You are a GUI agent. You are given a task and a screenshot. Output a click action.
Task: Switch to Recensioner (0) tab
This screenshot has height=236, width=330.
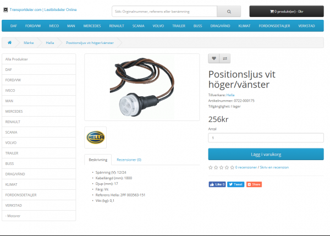[x=129, y=160]
